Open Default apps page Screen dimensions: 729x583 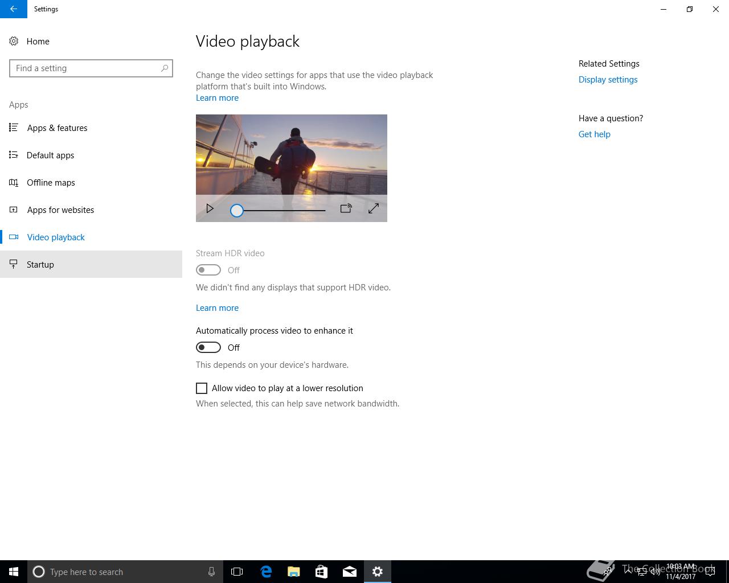tap(91, 155)
